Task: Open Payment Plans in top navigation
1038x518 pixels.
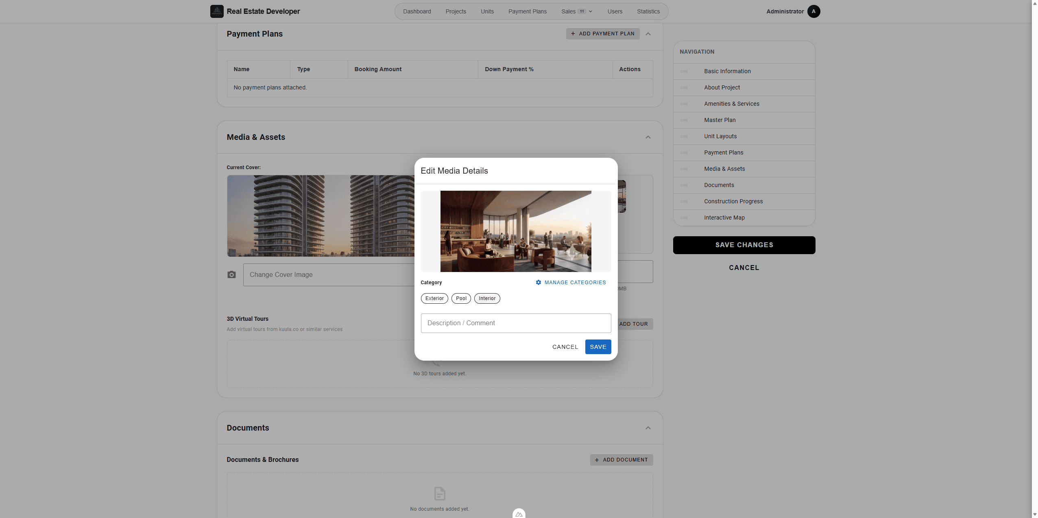Action: [528, 11]
